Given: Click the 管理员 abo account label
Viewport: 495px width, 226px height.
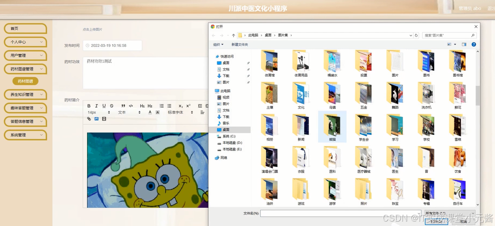Looking at the screenshot, I should (470, 8).
